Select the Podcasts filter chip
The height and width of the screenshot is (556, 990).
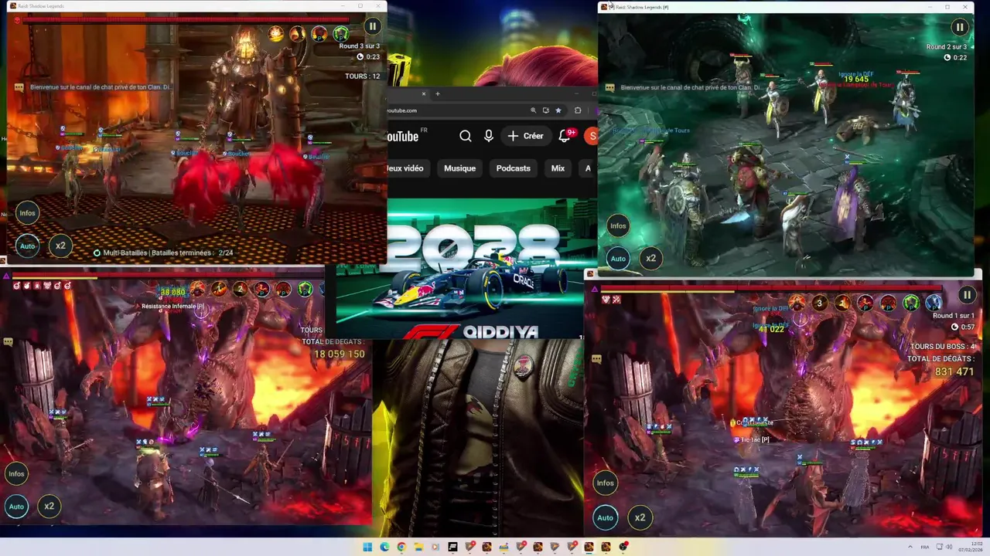coord(513,168)
